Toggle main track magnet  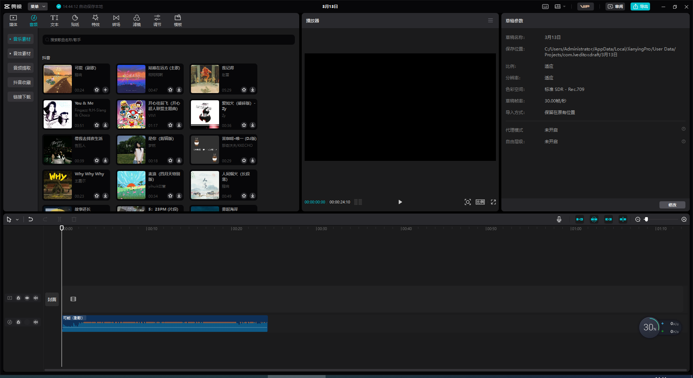(580, 219)
